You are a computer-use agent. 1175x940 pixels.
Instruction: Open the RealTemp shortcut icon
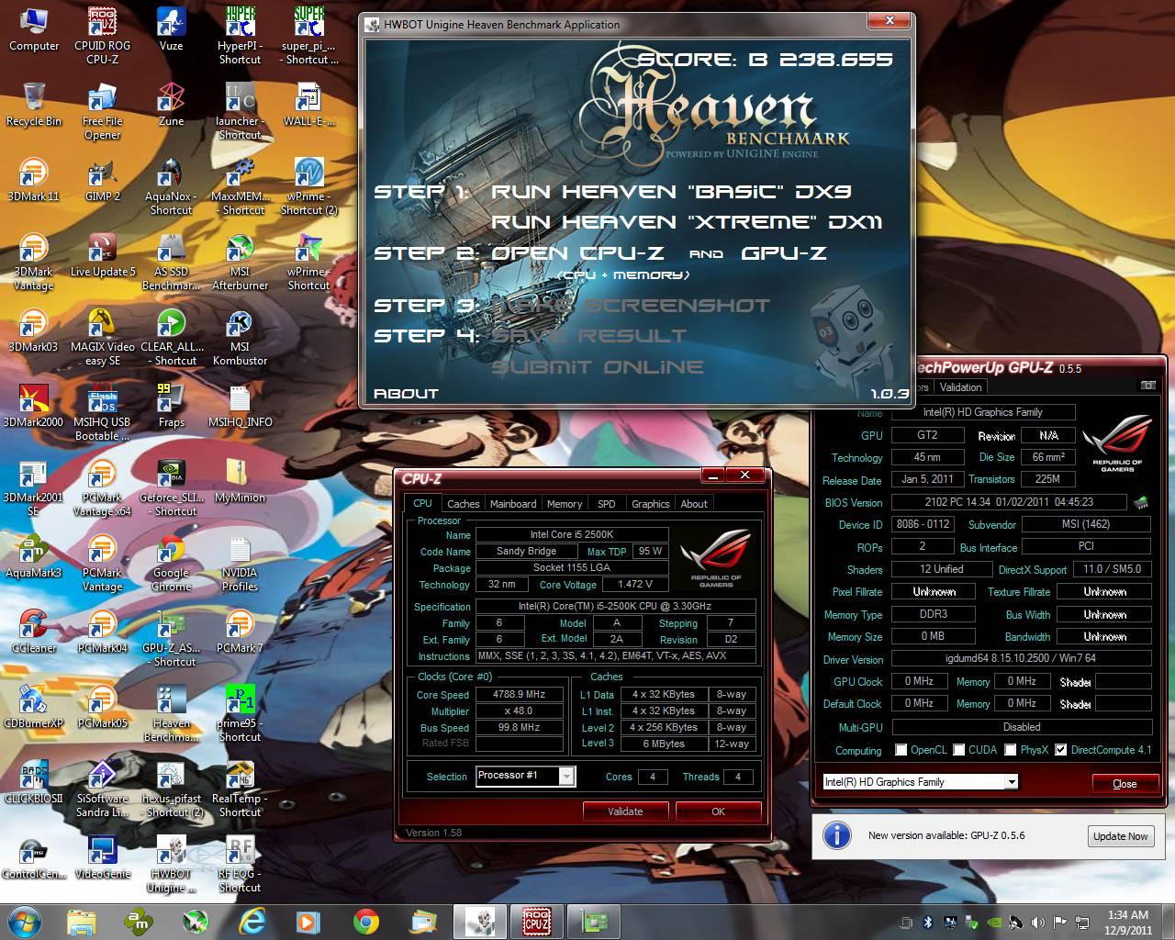(240, 789)
